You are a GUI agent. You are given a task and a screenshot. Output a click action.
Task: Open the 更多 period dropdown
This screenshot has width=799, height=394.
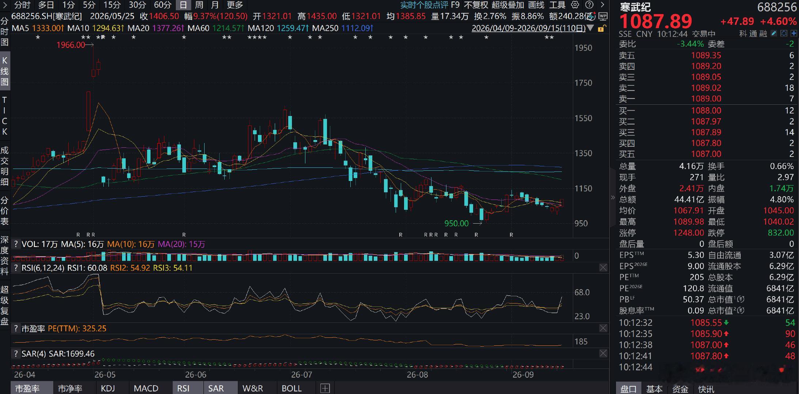(235, 5)
